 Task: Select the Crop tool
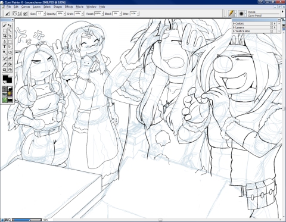pos(5,36)
